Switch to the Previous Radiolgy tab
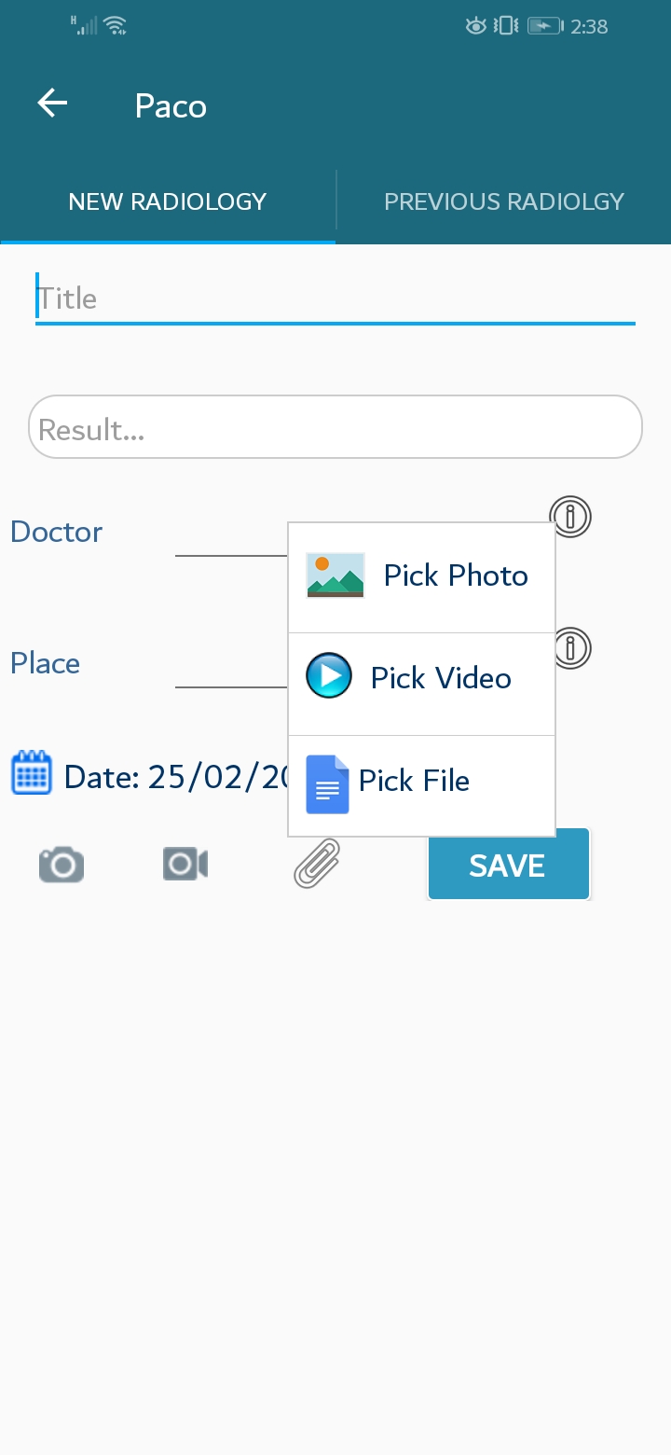The image size is (671, 1455). tap(504, 201)
